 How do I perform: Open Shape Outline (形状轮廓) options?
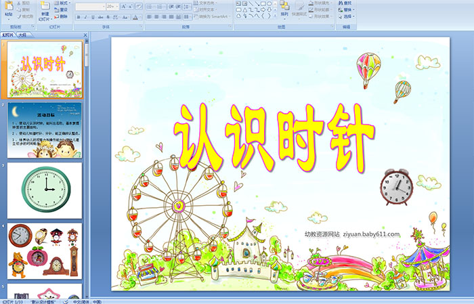[x=321, y=9]
